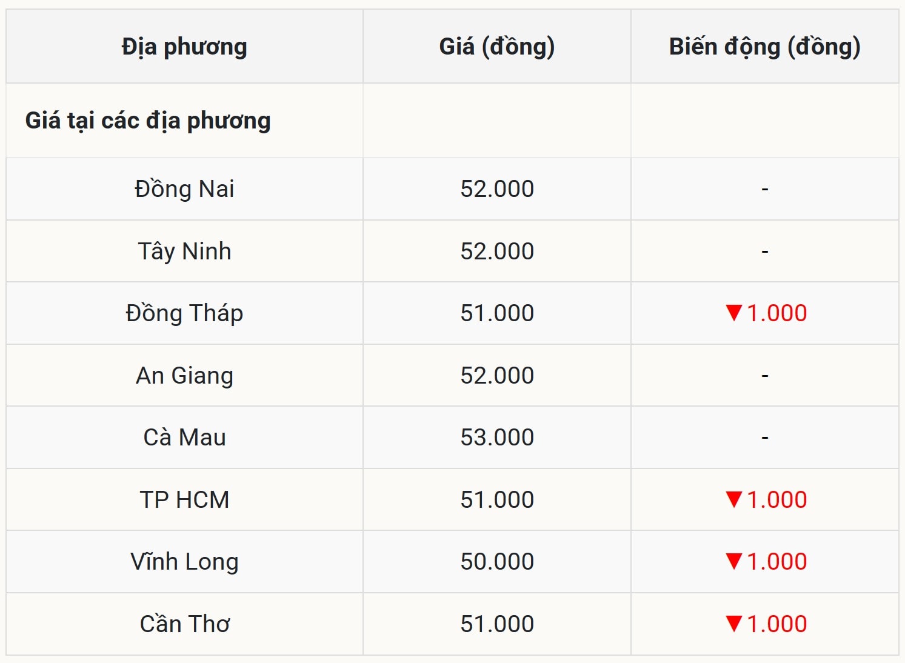Click the Tây Ninh location cell
The width and height of the screenshot is (905, 663).
point(184,252)
